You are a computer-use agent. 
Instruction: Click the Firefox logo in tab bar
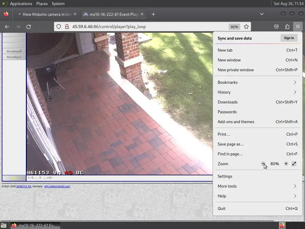point(6,14)
